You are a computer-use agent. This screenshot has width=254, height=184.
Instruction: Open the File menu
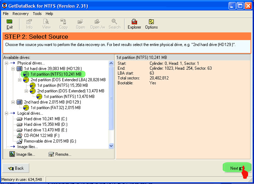point(6,14)
